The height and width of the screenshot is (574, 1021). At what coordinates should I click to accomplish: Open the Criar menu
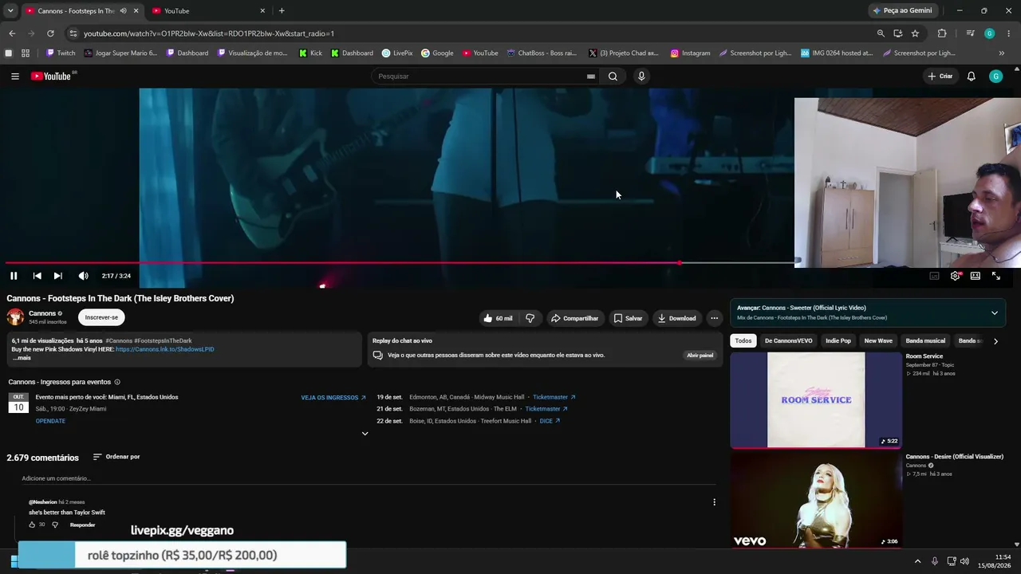pos(940,77)
